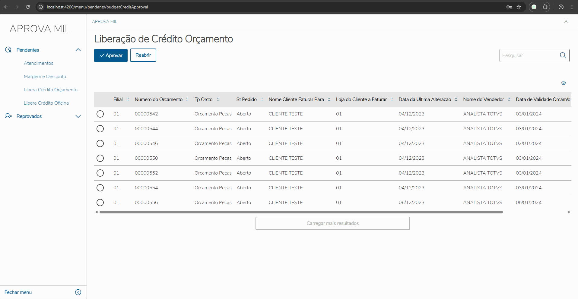Open Atendimentos menu item

(39, 63)
